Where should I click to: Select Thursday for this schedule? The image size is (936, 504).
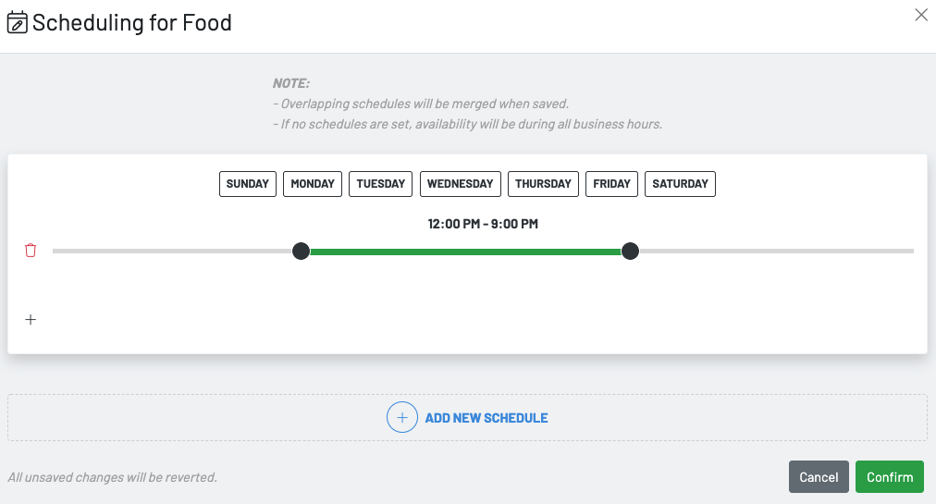tap(543, 184)
